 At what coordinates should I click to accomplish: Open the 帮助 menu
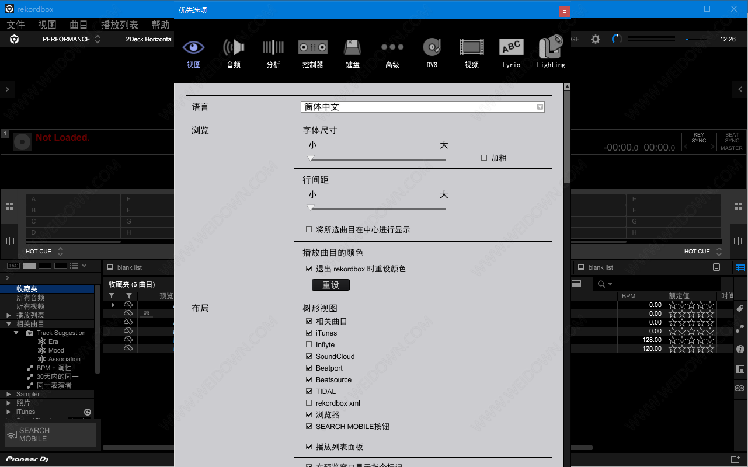(x=161, y=25)
